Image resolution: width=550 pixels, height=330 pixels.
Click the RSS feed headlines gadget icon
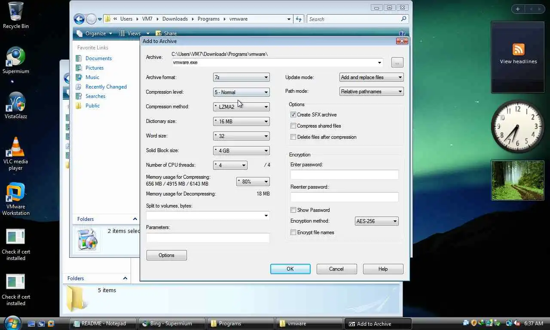[x=519, y=49]
